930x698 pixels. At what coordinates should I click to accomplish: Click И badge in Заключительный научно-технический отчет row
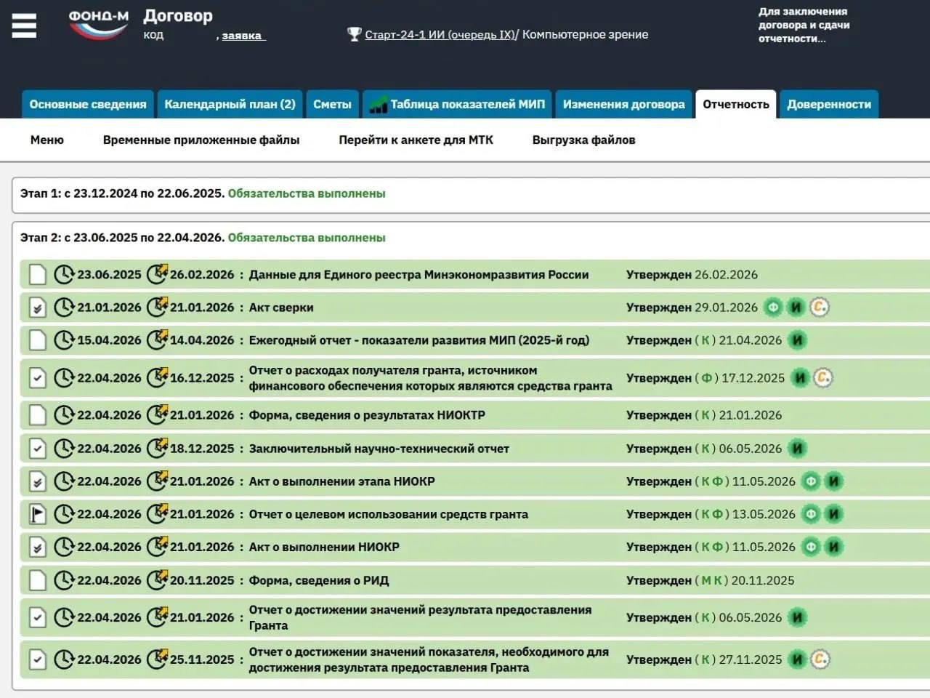[798, 449]
